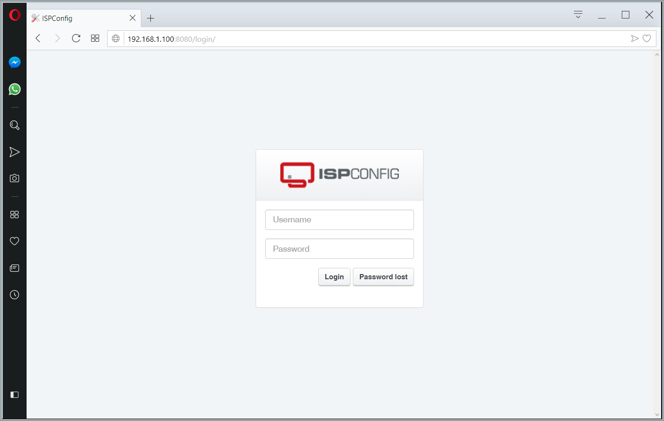The height and width of the screenshot is (421, 664).
Task: Bookmark page with address bar heart
Action: pyautogui.click(x=646, y=38)
